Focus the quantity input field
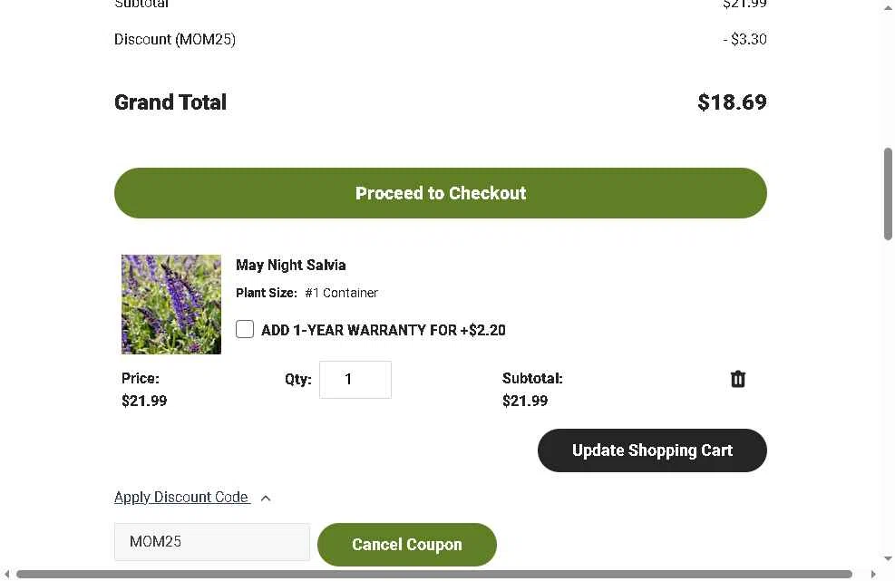895x581 pixels. [355, 380]
